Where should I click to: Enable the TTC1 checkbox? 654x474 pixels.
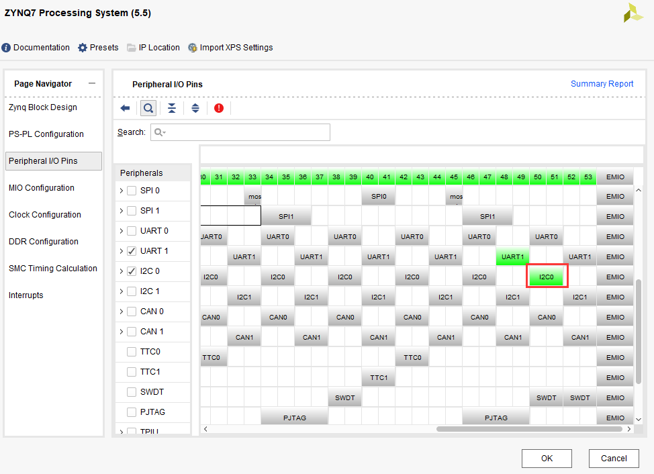coord(132,372)
